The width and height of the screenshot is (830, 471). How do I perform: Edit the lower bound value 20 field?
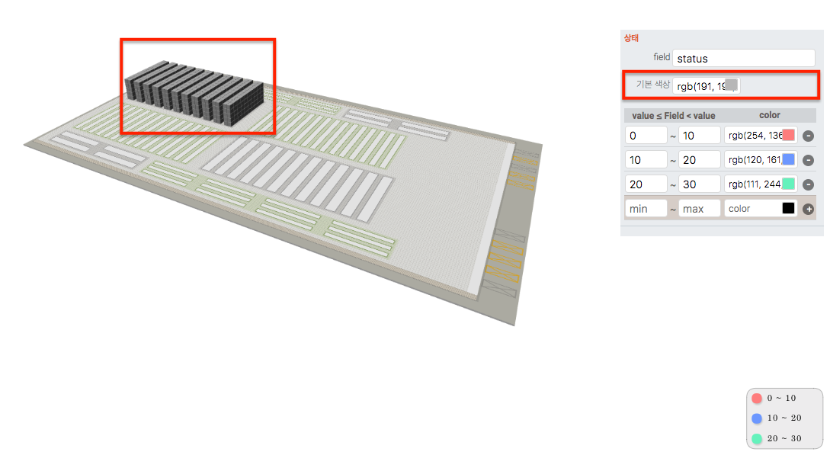coord(646,184)
